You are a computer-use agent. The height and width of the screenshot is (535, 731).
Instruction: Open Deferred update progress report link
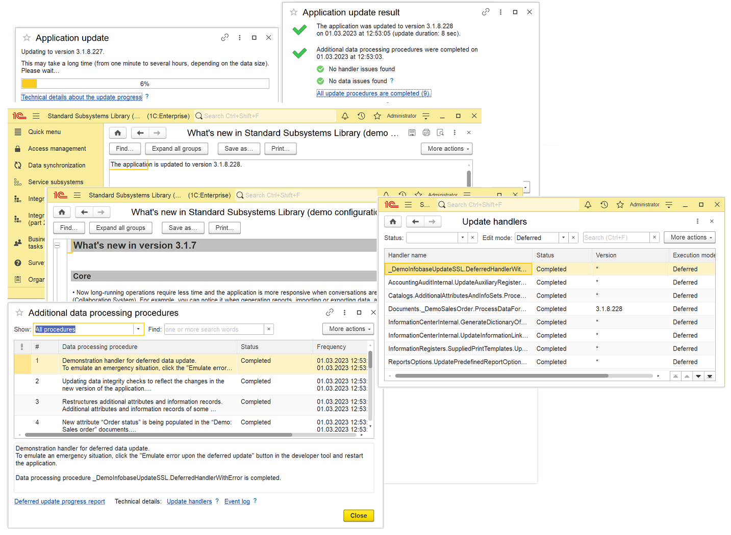click(x=60, y=501)
